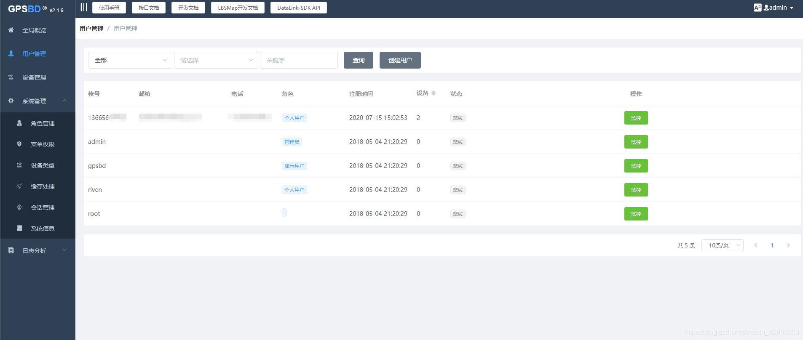Click 监控 button for root row
Image resolution: width=803 pixels, height=340 pixels.
click(x=636, y=214)
